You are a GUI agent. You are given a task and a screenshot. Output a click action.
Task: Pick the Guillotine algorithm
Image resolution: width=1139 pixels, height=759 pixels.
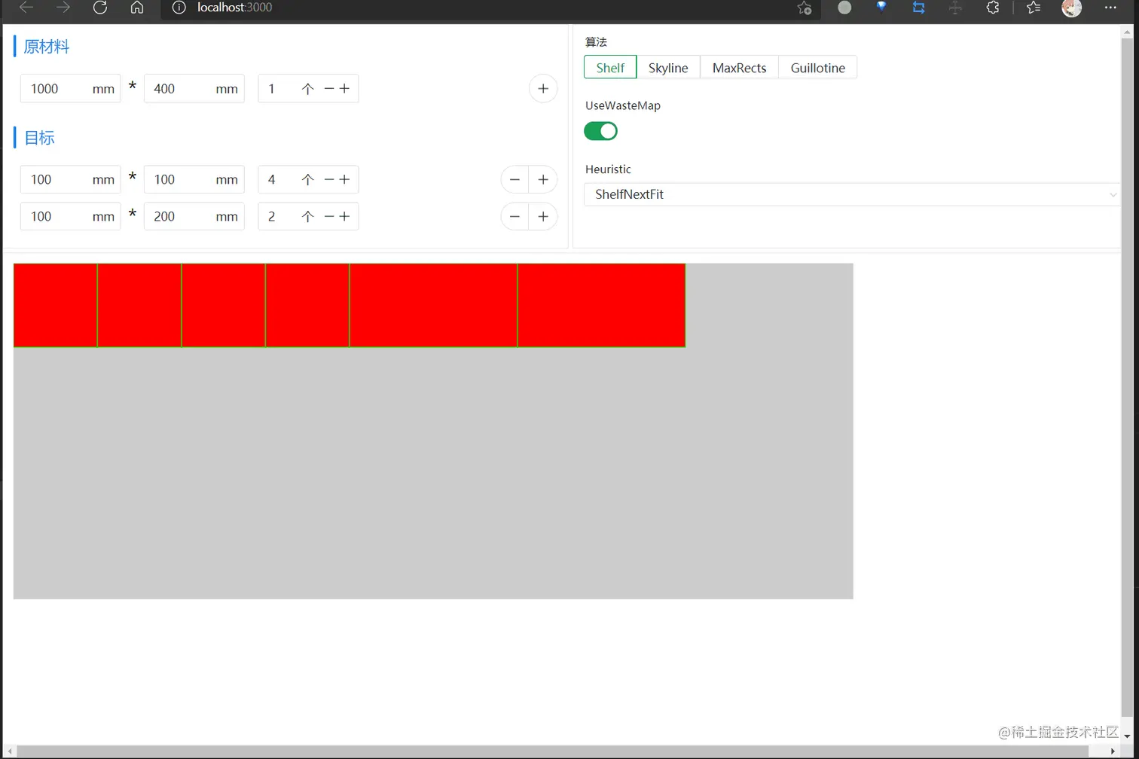point(817,67)
